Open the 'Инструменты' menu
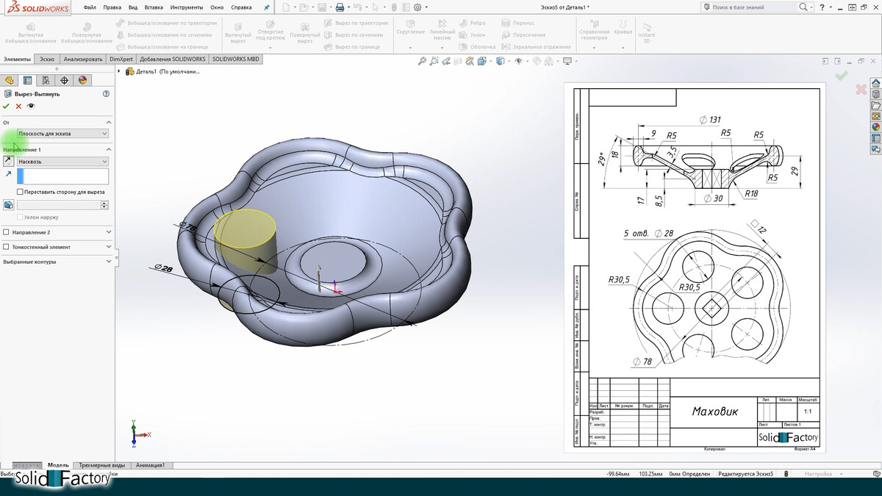882x496 pixels. (x=187, y=7)
